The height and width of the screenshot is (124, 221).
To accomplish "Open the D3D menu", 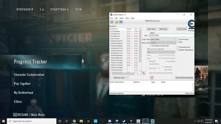I will [127, 18].
